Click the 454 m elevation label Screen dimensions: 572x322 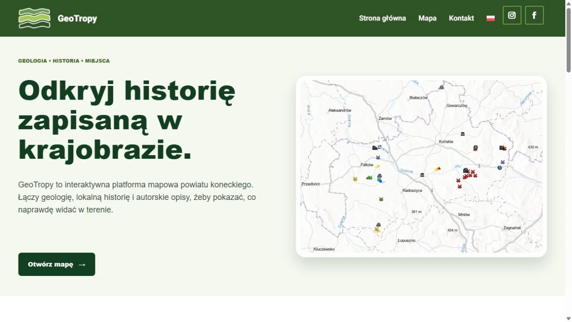[452, 230]
